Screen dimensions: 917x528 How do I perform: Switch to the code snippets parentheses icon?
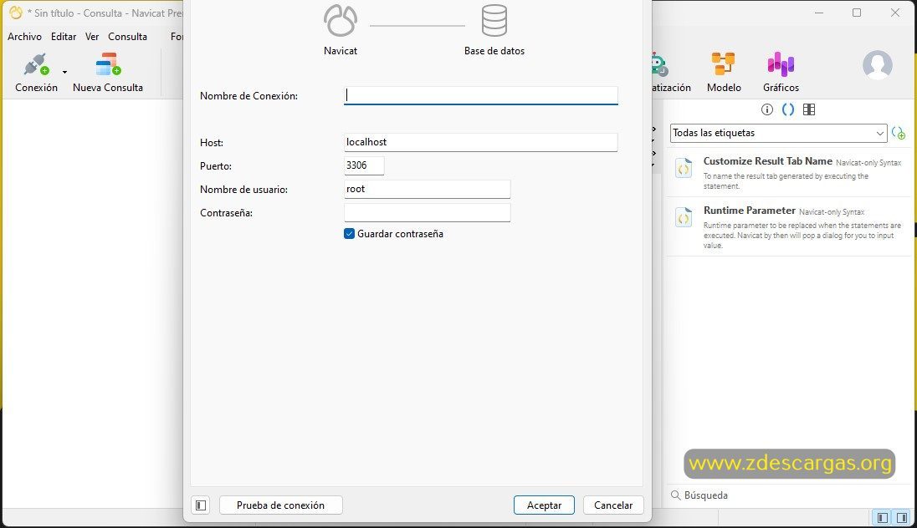tap(788, 109)
